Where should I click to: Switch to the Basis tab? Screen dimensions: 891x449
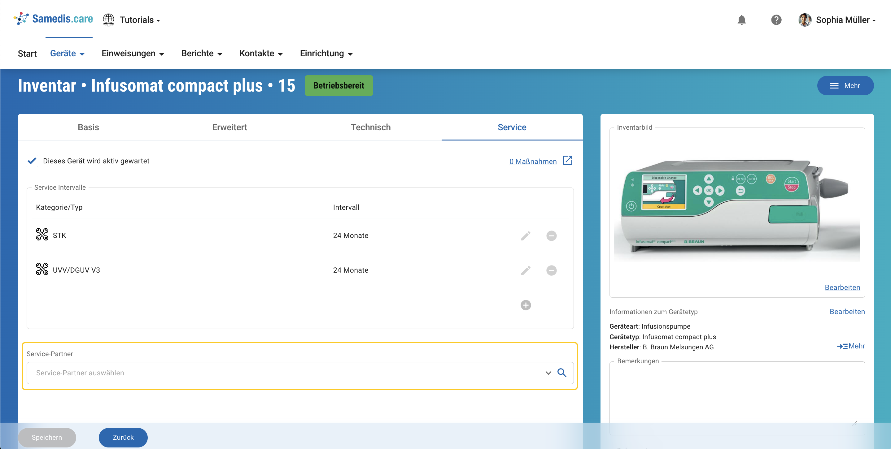(x=88, y=127)
